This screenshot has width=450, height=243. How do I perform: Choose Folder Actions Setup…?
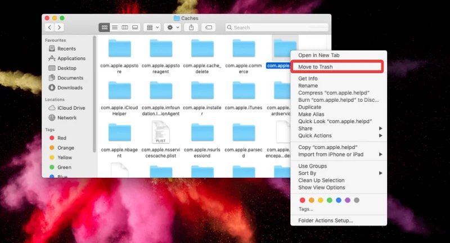[x=339, y=220]
